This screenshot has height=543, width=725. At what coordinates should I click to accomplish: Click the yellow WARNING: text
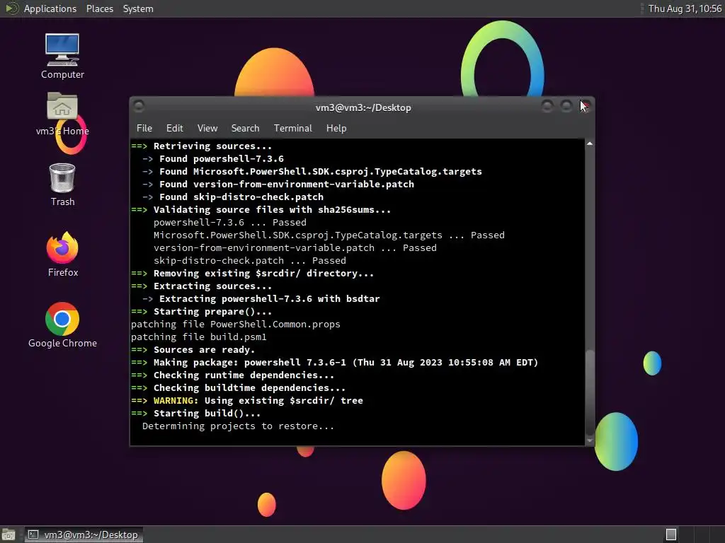coord(176,401)
